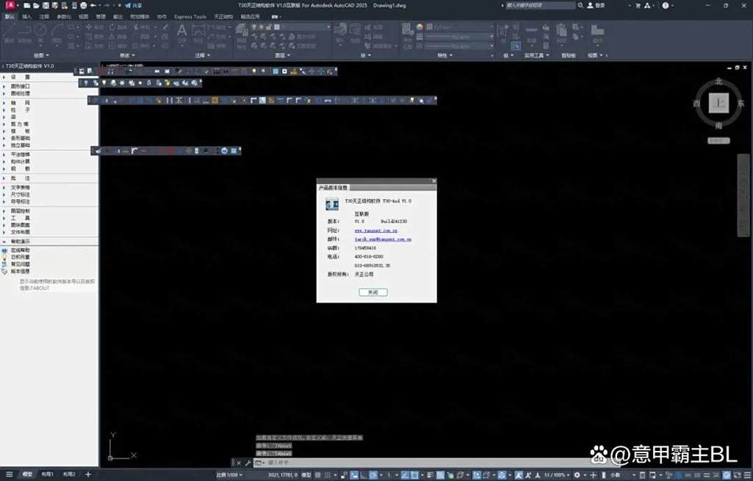Expand the 实用工具 panel dropdown
Screen dimensions: 753x481
click(x=536, y=55)
